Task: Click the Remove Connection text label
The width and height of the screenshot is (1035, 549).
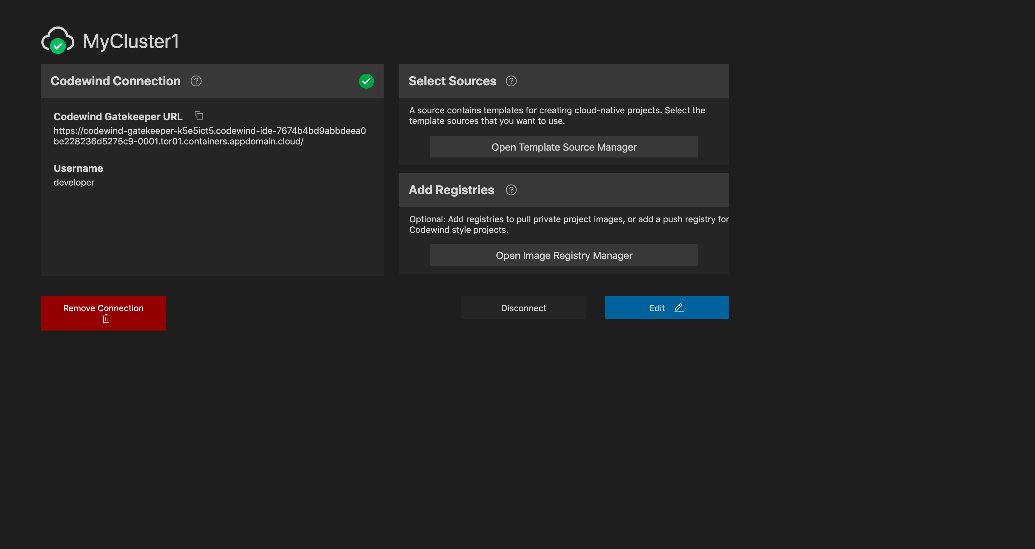Action: [x=103, y=308]
